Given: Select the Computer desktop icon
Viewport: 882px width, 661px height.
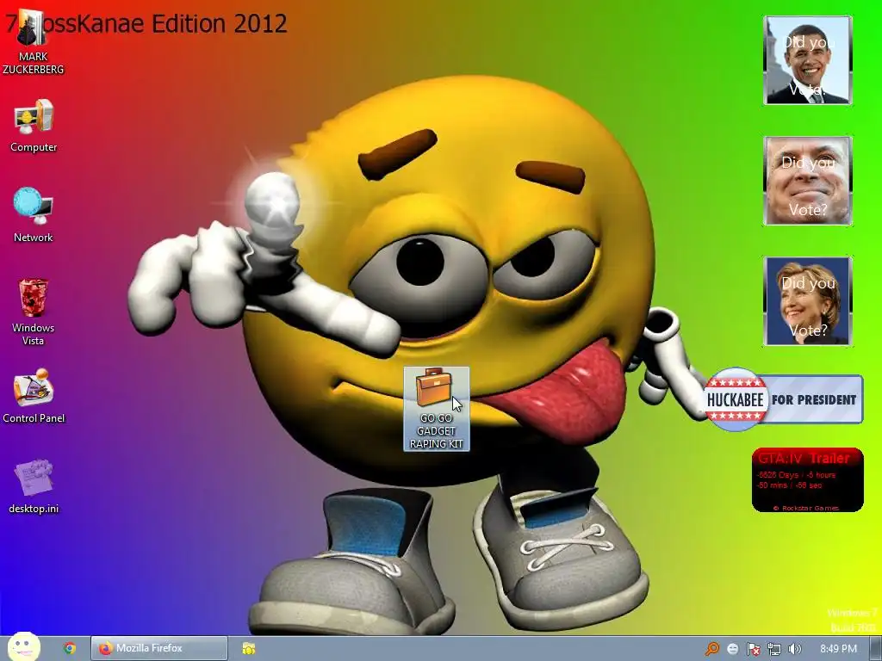Looking at the screenshot, I should click(34, 126).
